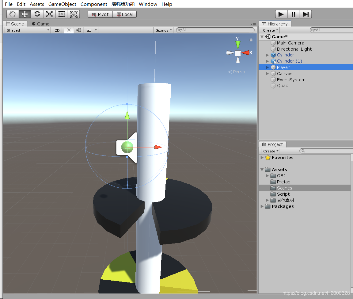Open the Gizmos dropdown
The height and width of the screenshot is (299, 353).
pos(163,30)
